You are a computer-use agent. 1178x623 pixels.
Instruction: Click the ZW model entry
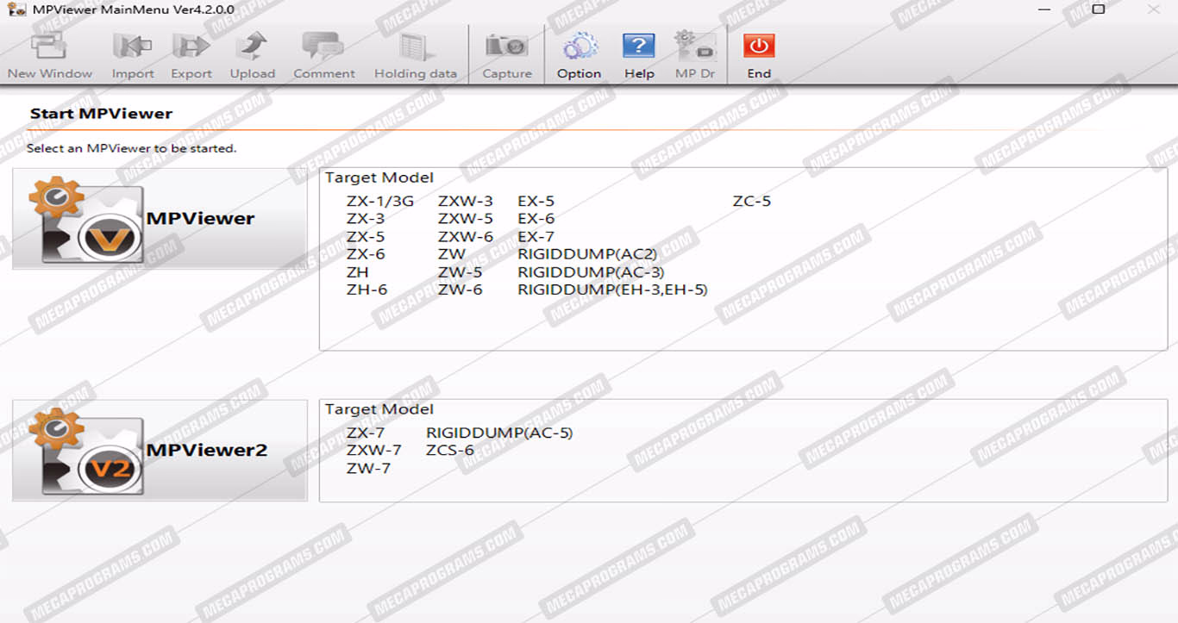point(451,254)
